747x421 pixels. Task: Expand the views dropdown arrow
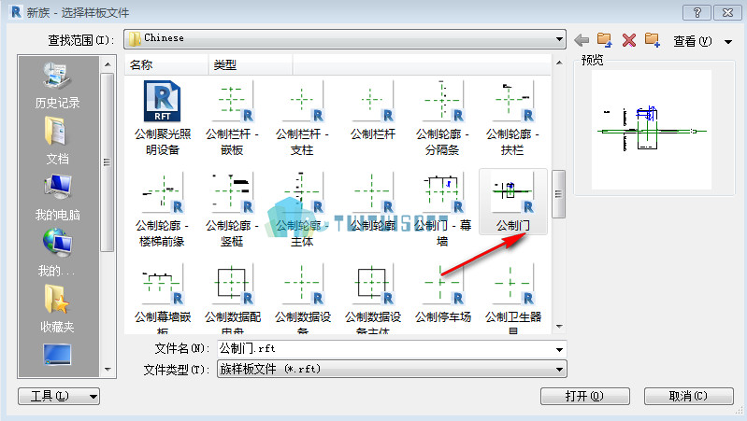(x=728, y=42)
